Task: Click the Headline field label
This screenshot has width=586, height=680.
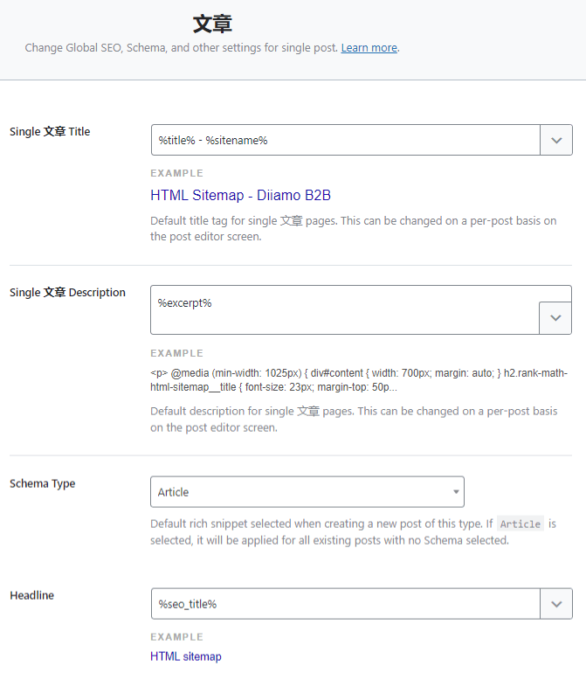Action: click(31, 595)
